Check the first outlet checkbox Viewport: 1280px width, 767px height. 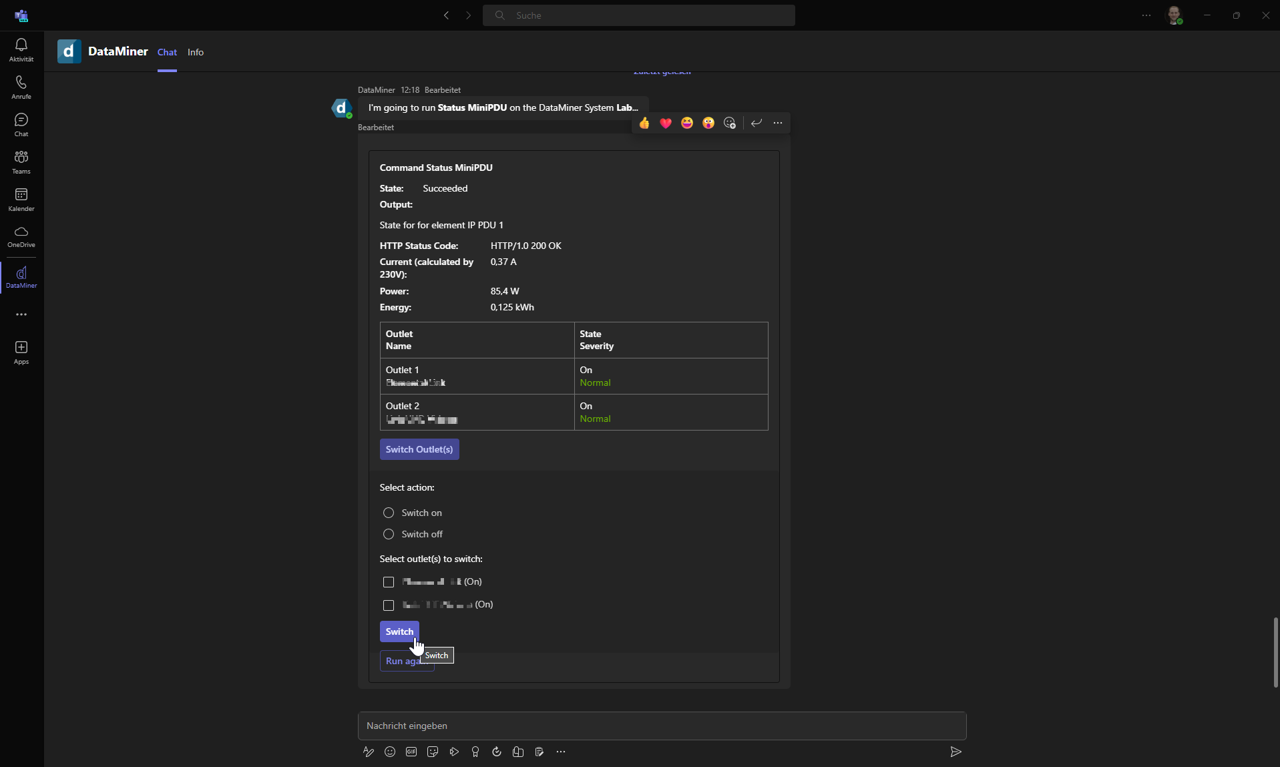(x=389, y=582)
